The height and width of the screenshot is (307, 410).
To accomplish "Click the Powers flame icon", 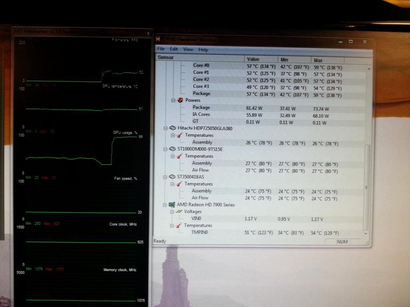I will (x=180, y=100).
